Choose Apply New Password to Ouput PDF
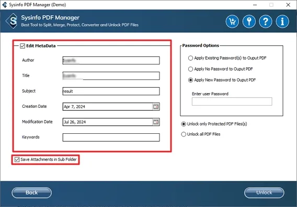The height and width of the screenshot is (207, 297). point(190,80)
